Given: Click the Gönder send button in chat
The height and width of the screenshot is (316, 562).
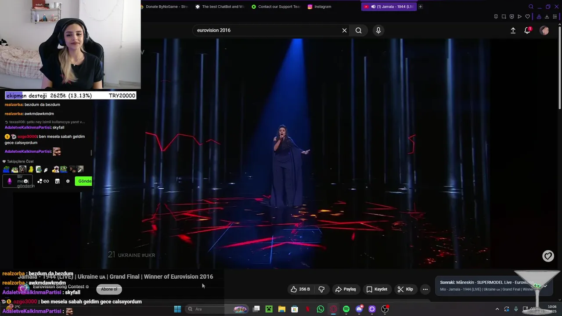Looking at the screenshot, I should tap(83, 181).
